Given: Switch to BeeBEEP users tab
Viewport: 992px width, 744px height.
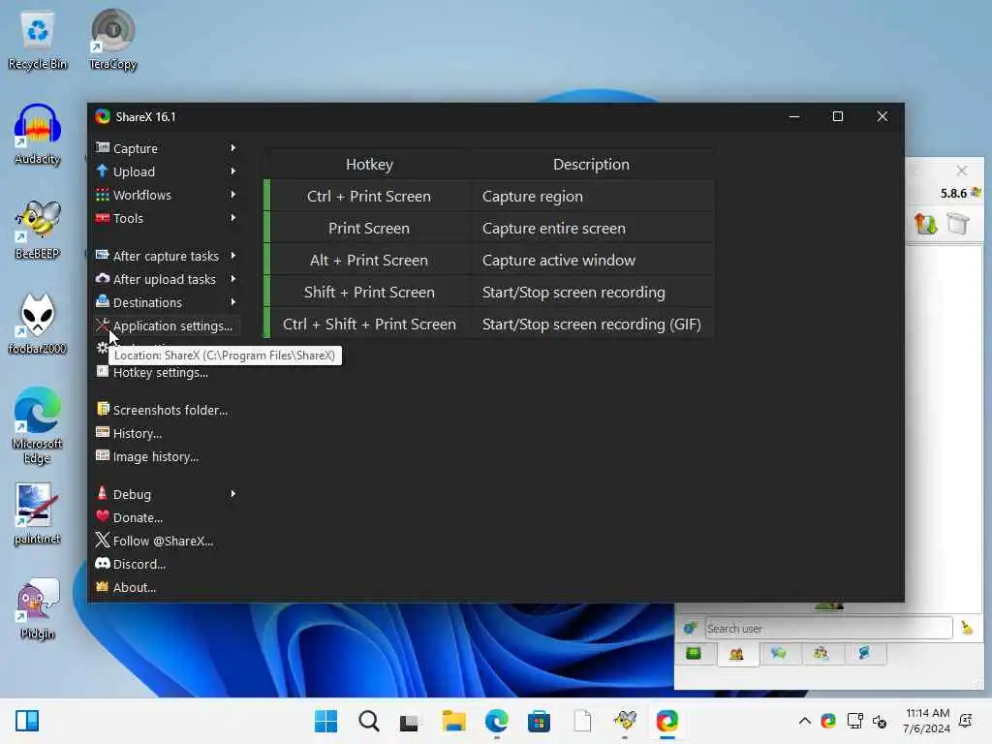Looking at the screenshot, I should (x=736, y=654).
